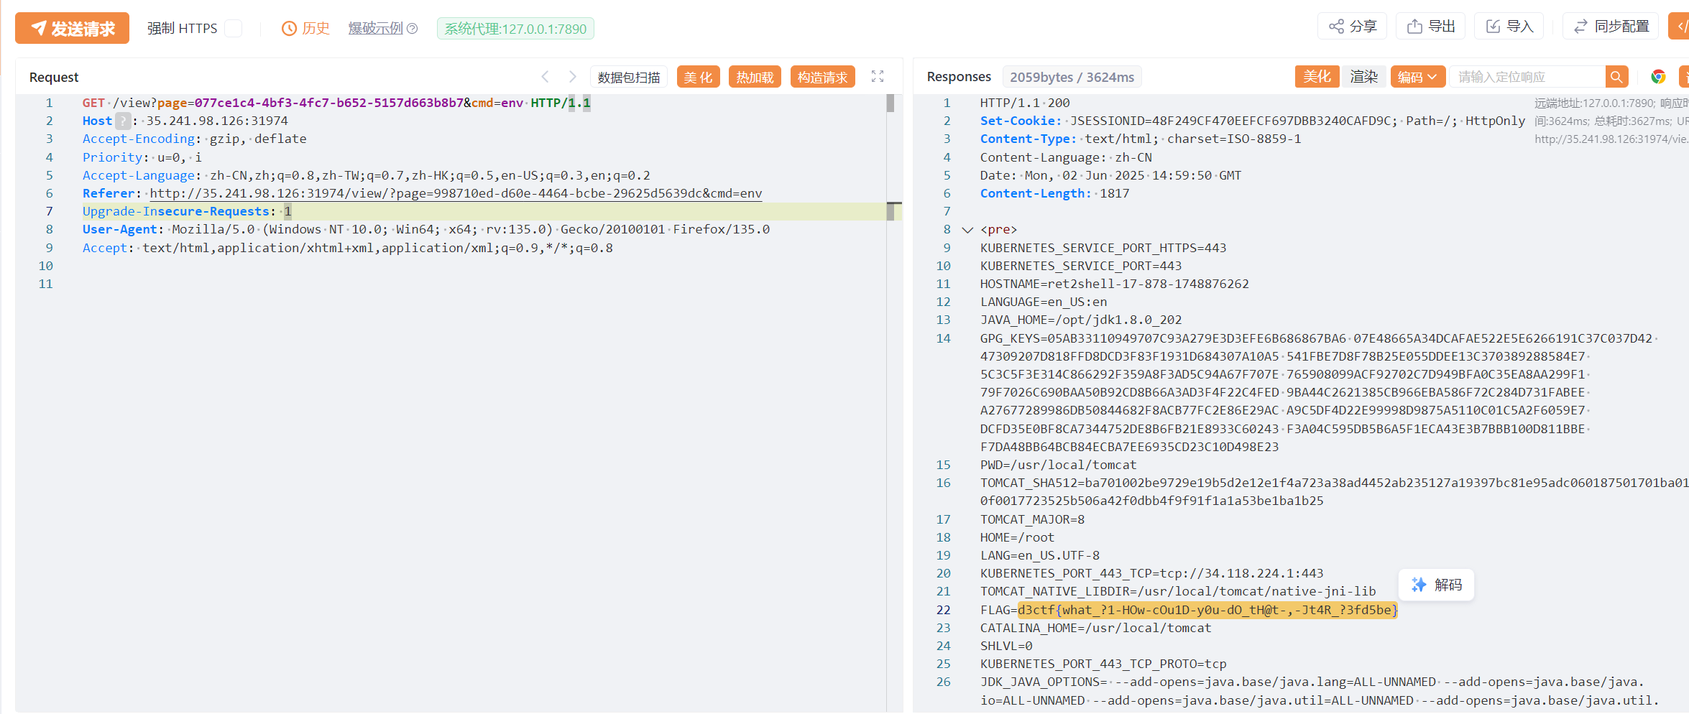Click the system proxy 127.0.0.1:7890 tag
Viewport: 1689px width, 714px height.
(515, 29)
